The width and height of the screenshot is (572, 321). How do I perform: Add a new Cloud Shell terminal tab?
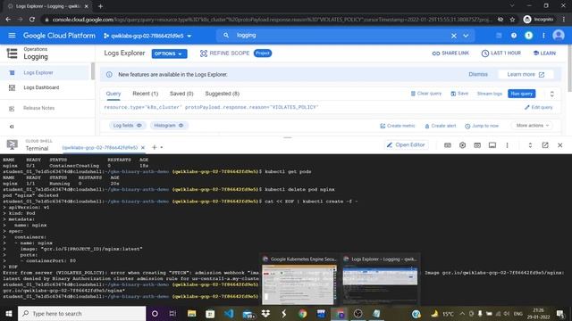click(x=155, y=147)
